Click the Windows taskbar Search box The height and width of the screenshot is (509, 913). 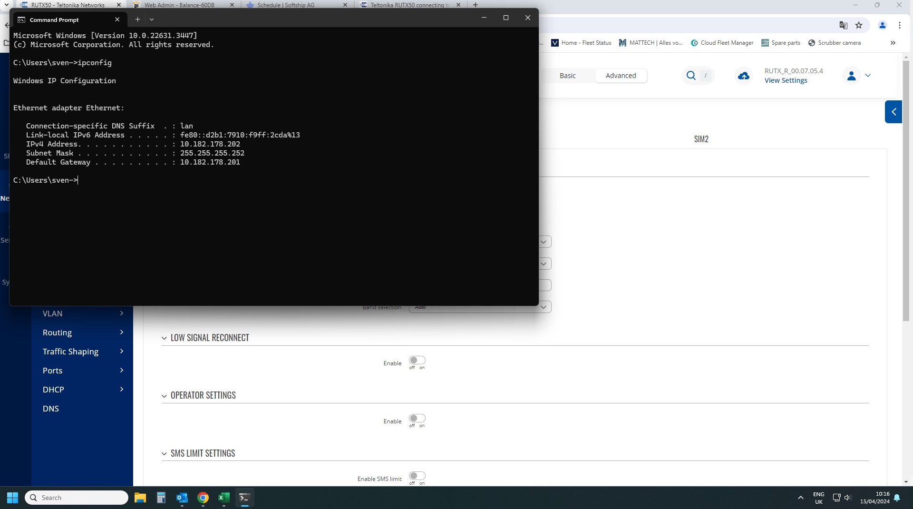76,498
